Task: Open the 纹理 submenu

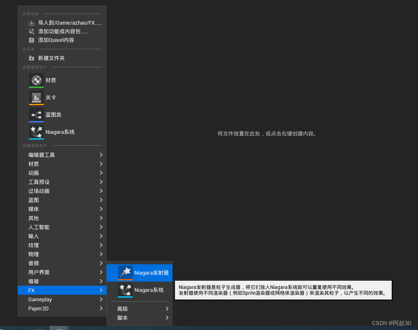Action: coord(62,245)
